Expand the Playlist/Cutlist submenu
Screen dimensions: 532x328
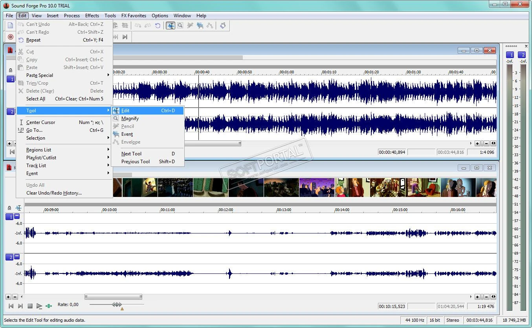pos(64,158)
